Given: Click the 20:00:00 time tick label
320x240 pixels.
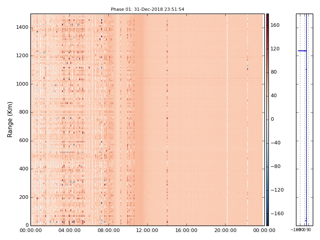Looking at the screenshot, I should (x=225, y=231).
